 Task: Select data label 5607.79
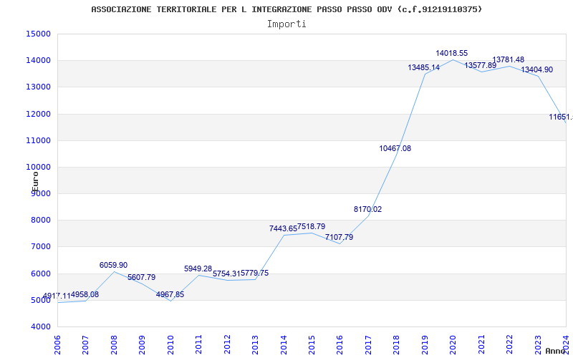pyautogui.click(x=141, y=277)
